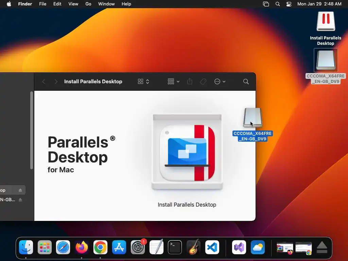Select the greyed CCCOMA_X64FRE drive on desktop corner
The image size is (348, 261).
326,60
